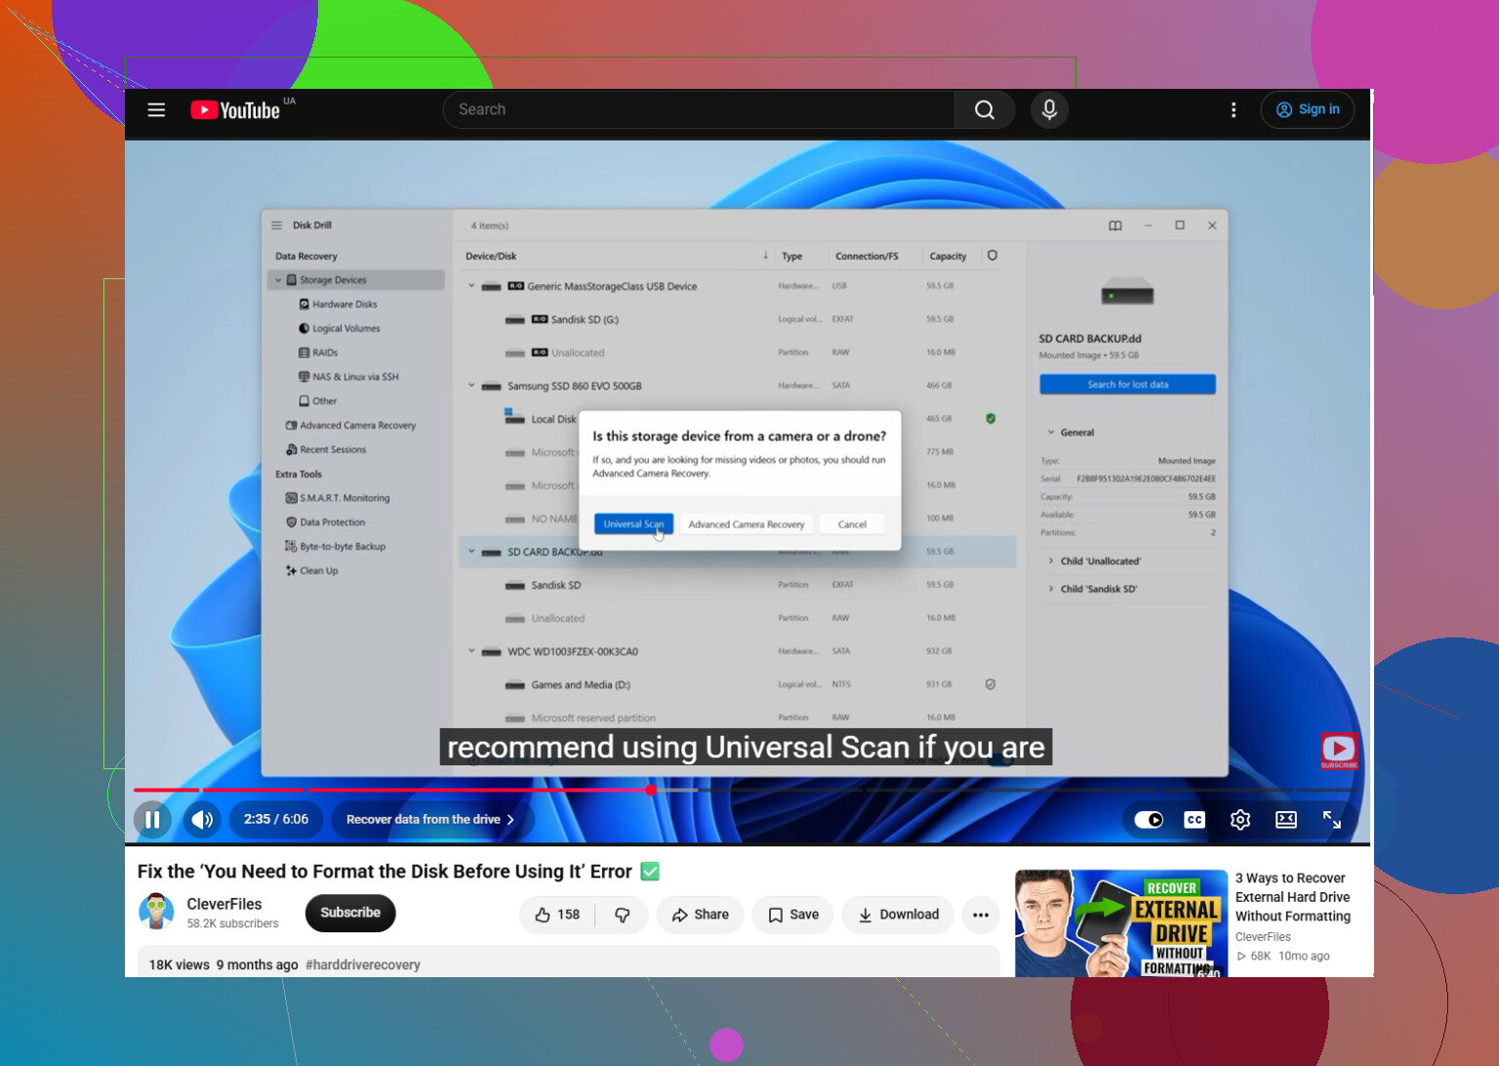
Task: Click the protection shield column header
Action: coord(992,256)
